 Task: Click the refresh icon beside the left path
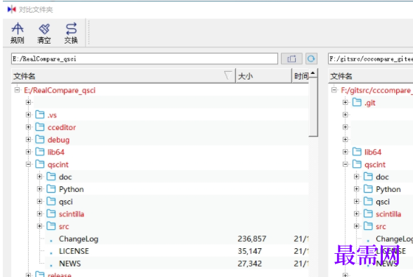point(311,58)
